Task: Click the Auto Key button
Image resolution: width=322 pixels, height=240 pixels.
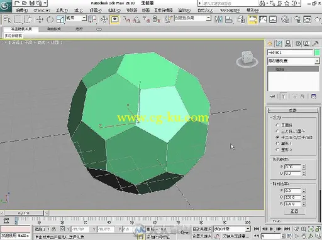Action: (201, 229)
